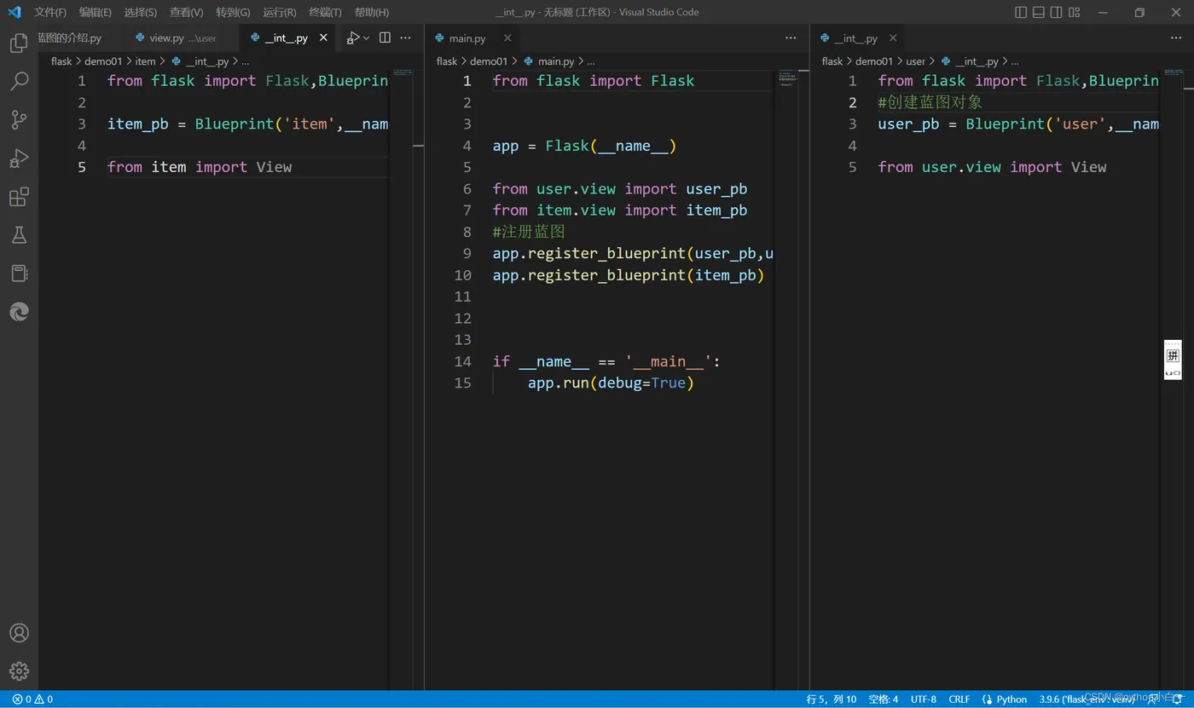Open run options dropdown arrow
Image resolution: width=1194 pixels, height=708 pixels.
tap(367, 37)
